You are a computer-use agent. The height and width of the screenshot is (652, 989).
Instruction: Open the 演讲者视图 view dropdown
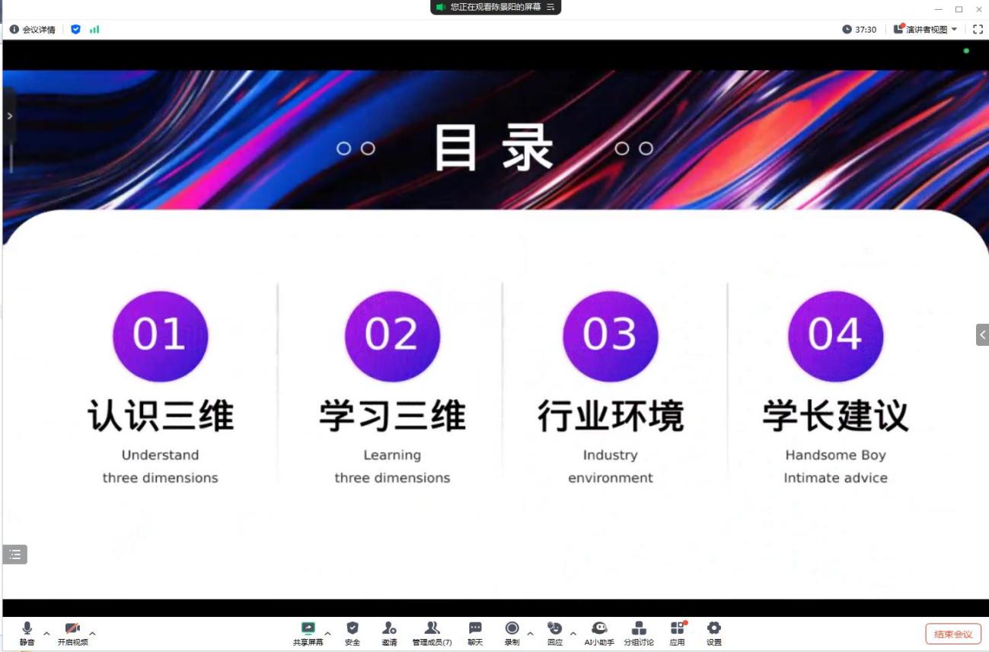(x=926, y=30)
